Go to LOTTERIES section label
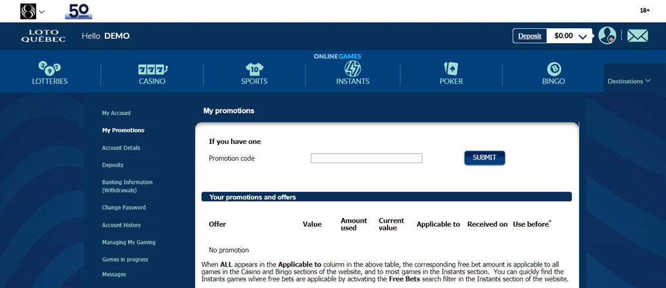Viewport: 666px width, 288px height. click(50, 81)
